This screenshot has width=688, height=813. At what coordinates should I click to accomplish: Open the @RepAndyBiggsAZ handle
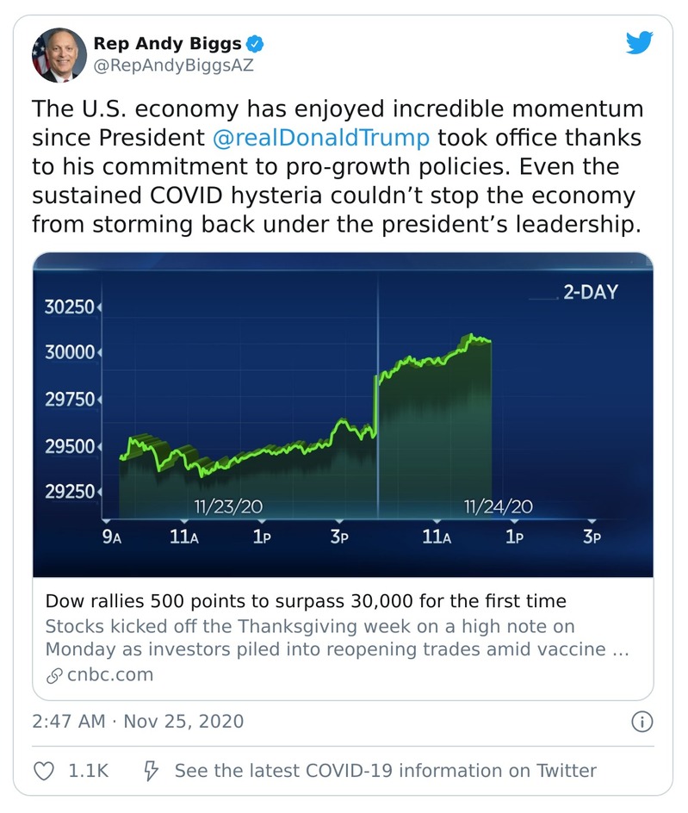[x=173, y=66]
